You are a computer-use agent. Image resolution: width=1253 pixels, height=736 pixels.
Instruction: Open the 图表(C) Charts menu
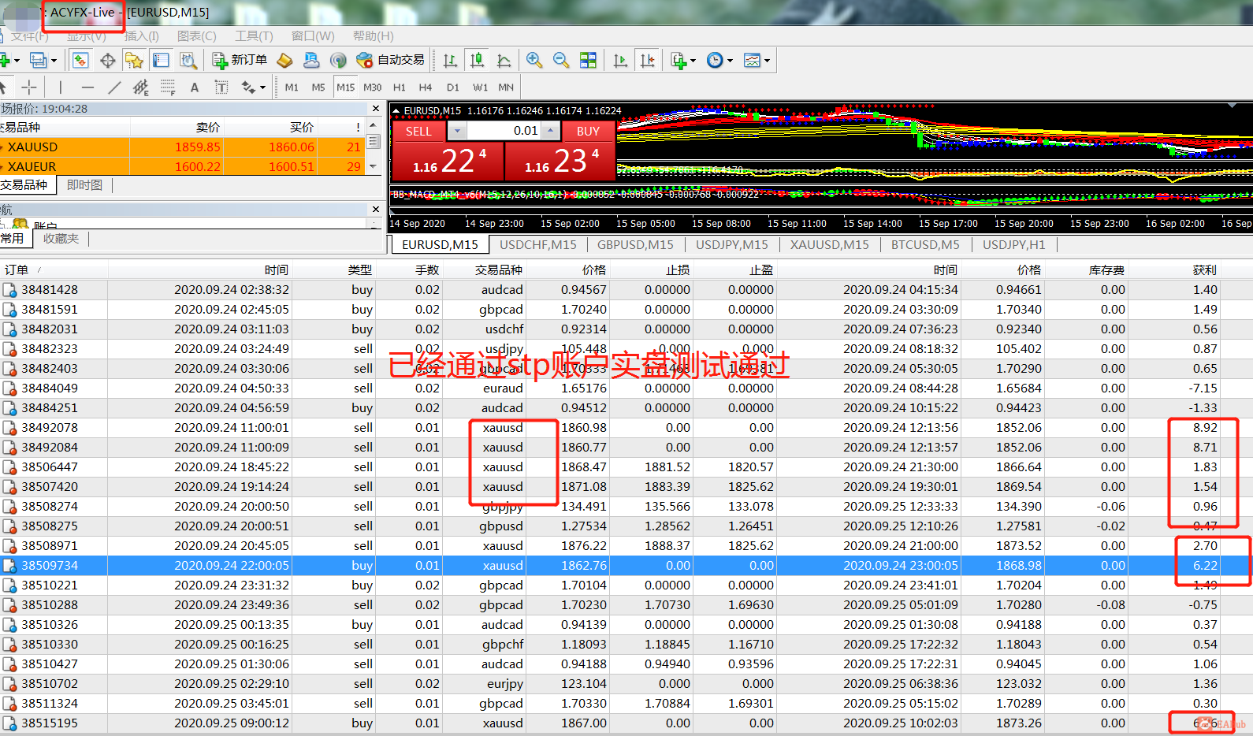196,36
